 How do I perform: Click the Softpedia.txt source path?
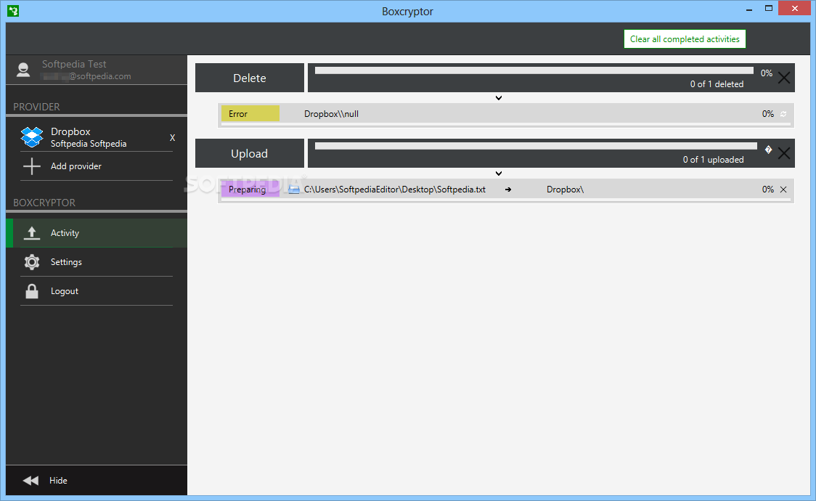394,190
